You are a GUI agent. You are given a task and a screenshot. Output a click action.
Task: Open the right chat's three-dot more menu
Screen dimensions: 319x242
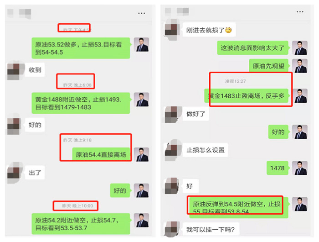[300, 12]
